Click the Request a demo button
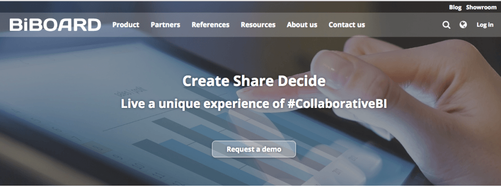 254,149
